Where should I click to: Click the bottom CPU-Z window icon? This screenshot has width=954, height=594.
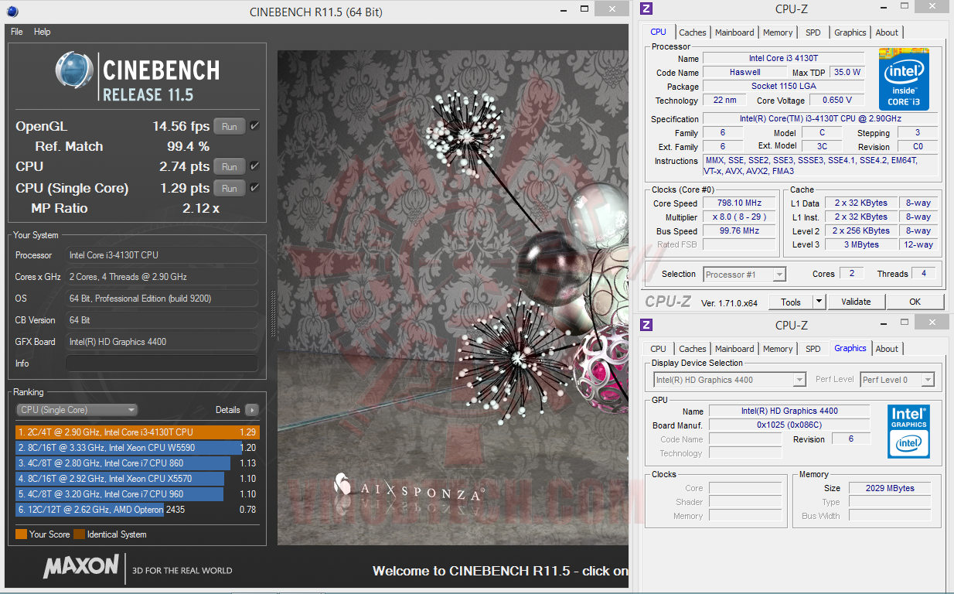[x=646, y=325]
